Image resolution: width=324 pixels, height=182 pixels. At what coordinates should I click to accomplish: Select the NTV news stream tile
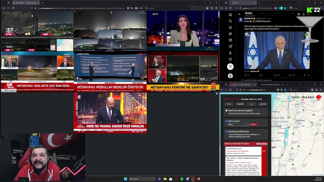pos(183,31)
